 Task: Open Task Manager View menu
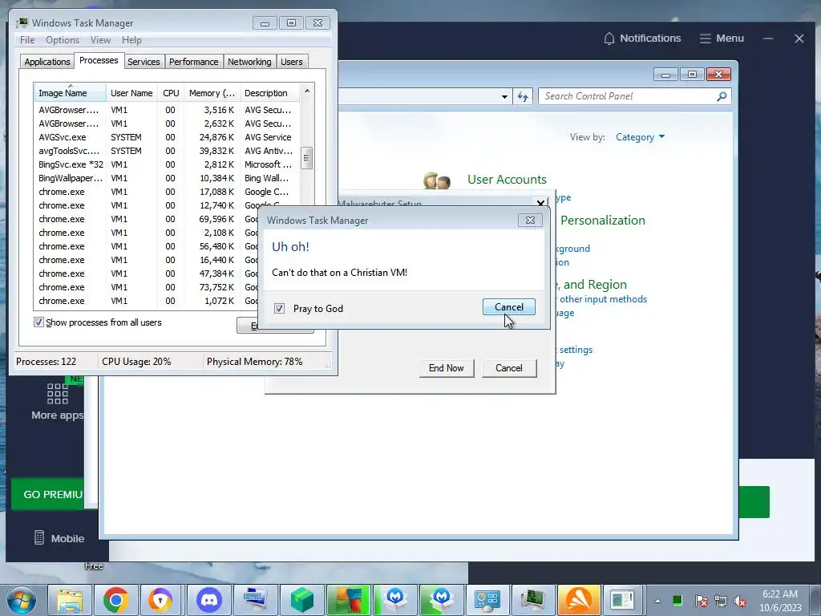tap(100, 40)
